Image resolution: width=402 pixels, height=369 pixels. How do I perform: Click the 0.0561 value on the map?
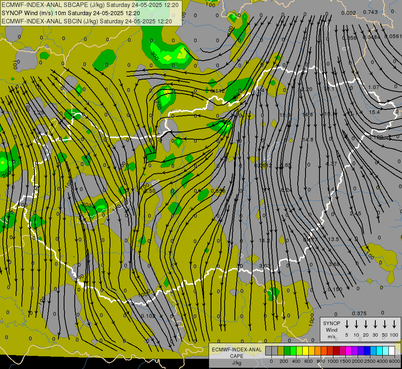[393, 36]
